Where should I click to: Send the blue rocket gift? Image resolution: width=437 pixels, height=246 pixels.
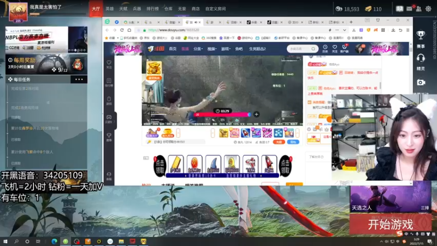tap(245, 133)
